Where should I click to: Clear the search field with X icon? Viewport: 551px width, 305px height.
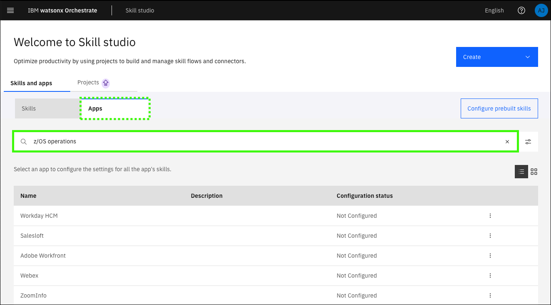coord(507,142)
